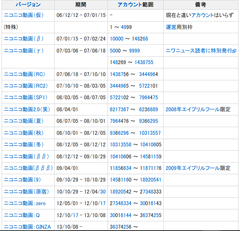Viewport: 240px width, 231px height.
Task: Open the ニコニコ動画(γ) version link
Action: tap(24, 51)
